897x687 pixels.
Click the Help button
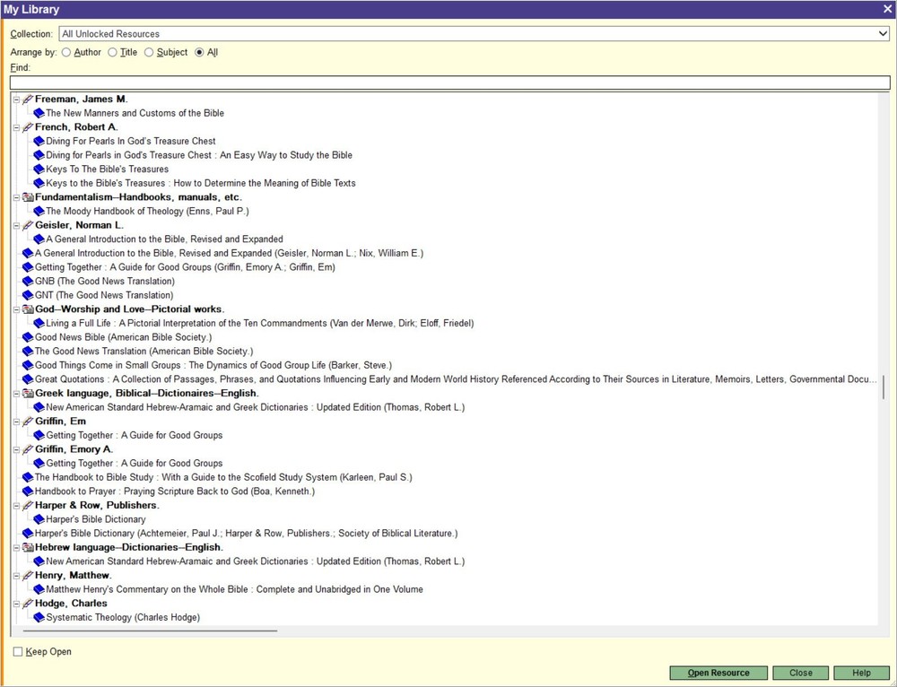click(861, 673)
